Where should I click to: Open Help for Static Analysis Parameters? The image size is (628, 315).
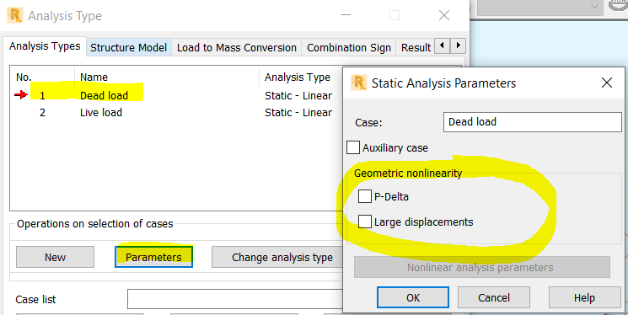point(584,297)
